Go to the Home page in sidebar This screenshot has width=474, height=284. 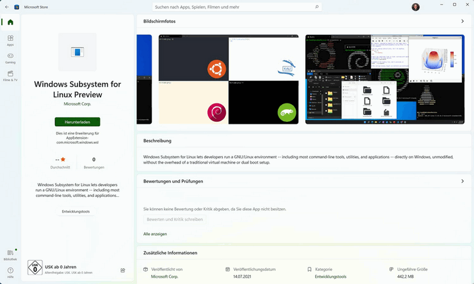pos(10,22)
